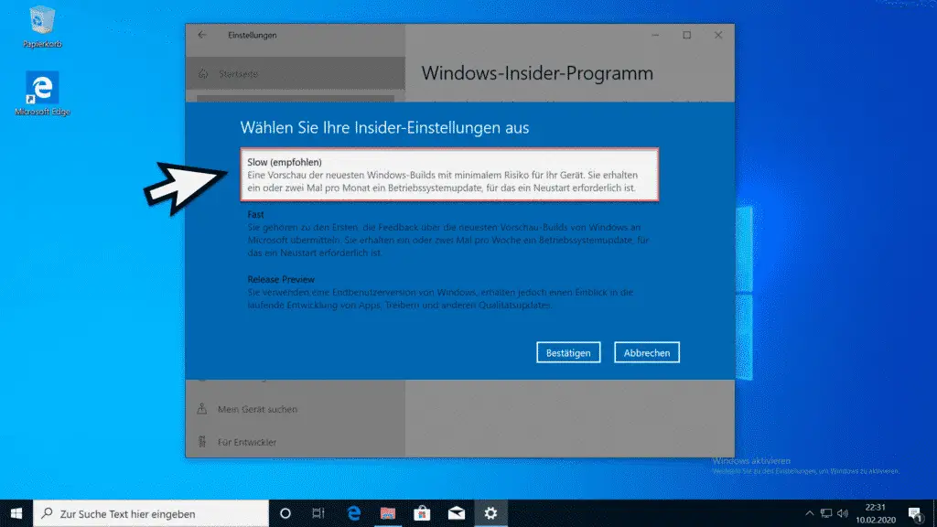The width and height of the screenshot is (937, 527).
Task: Select the Slow (empfohlen) insider option
Action: point(449,175)
